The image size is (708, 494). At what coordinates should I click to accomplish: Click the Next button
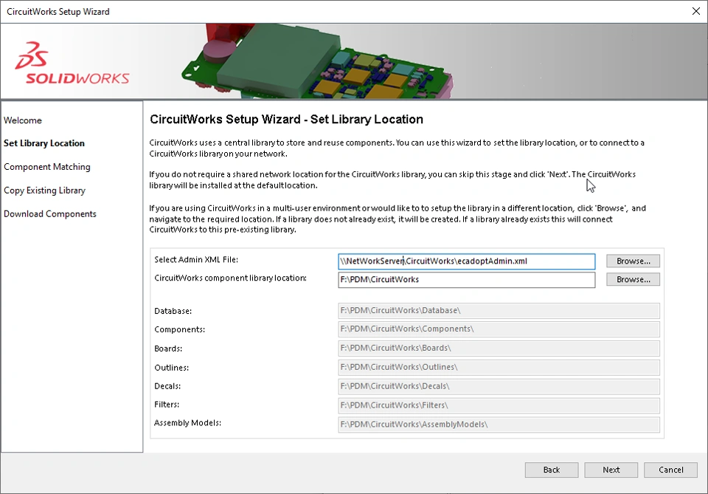(611, 470)
